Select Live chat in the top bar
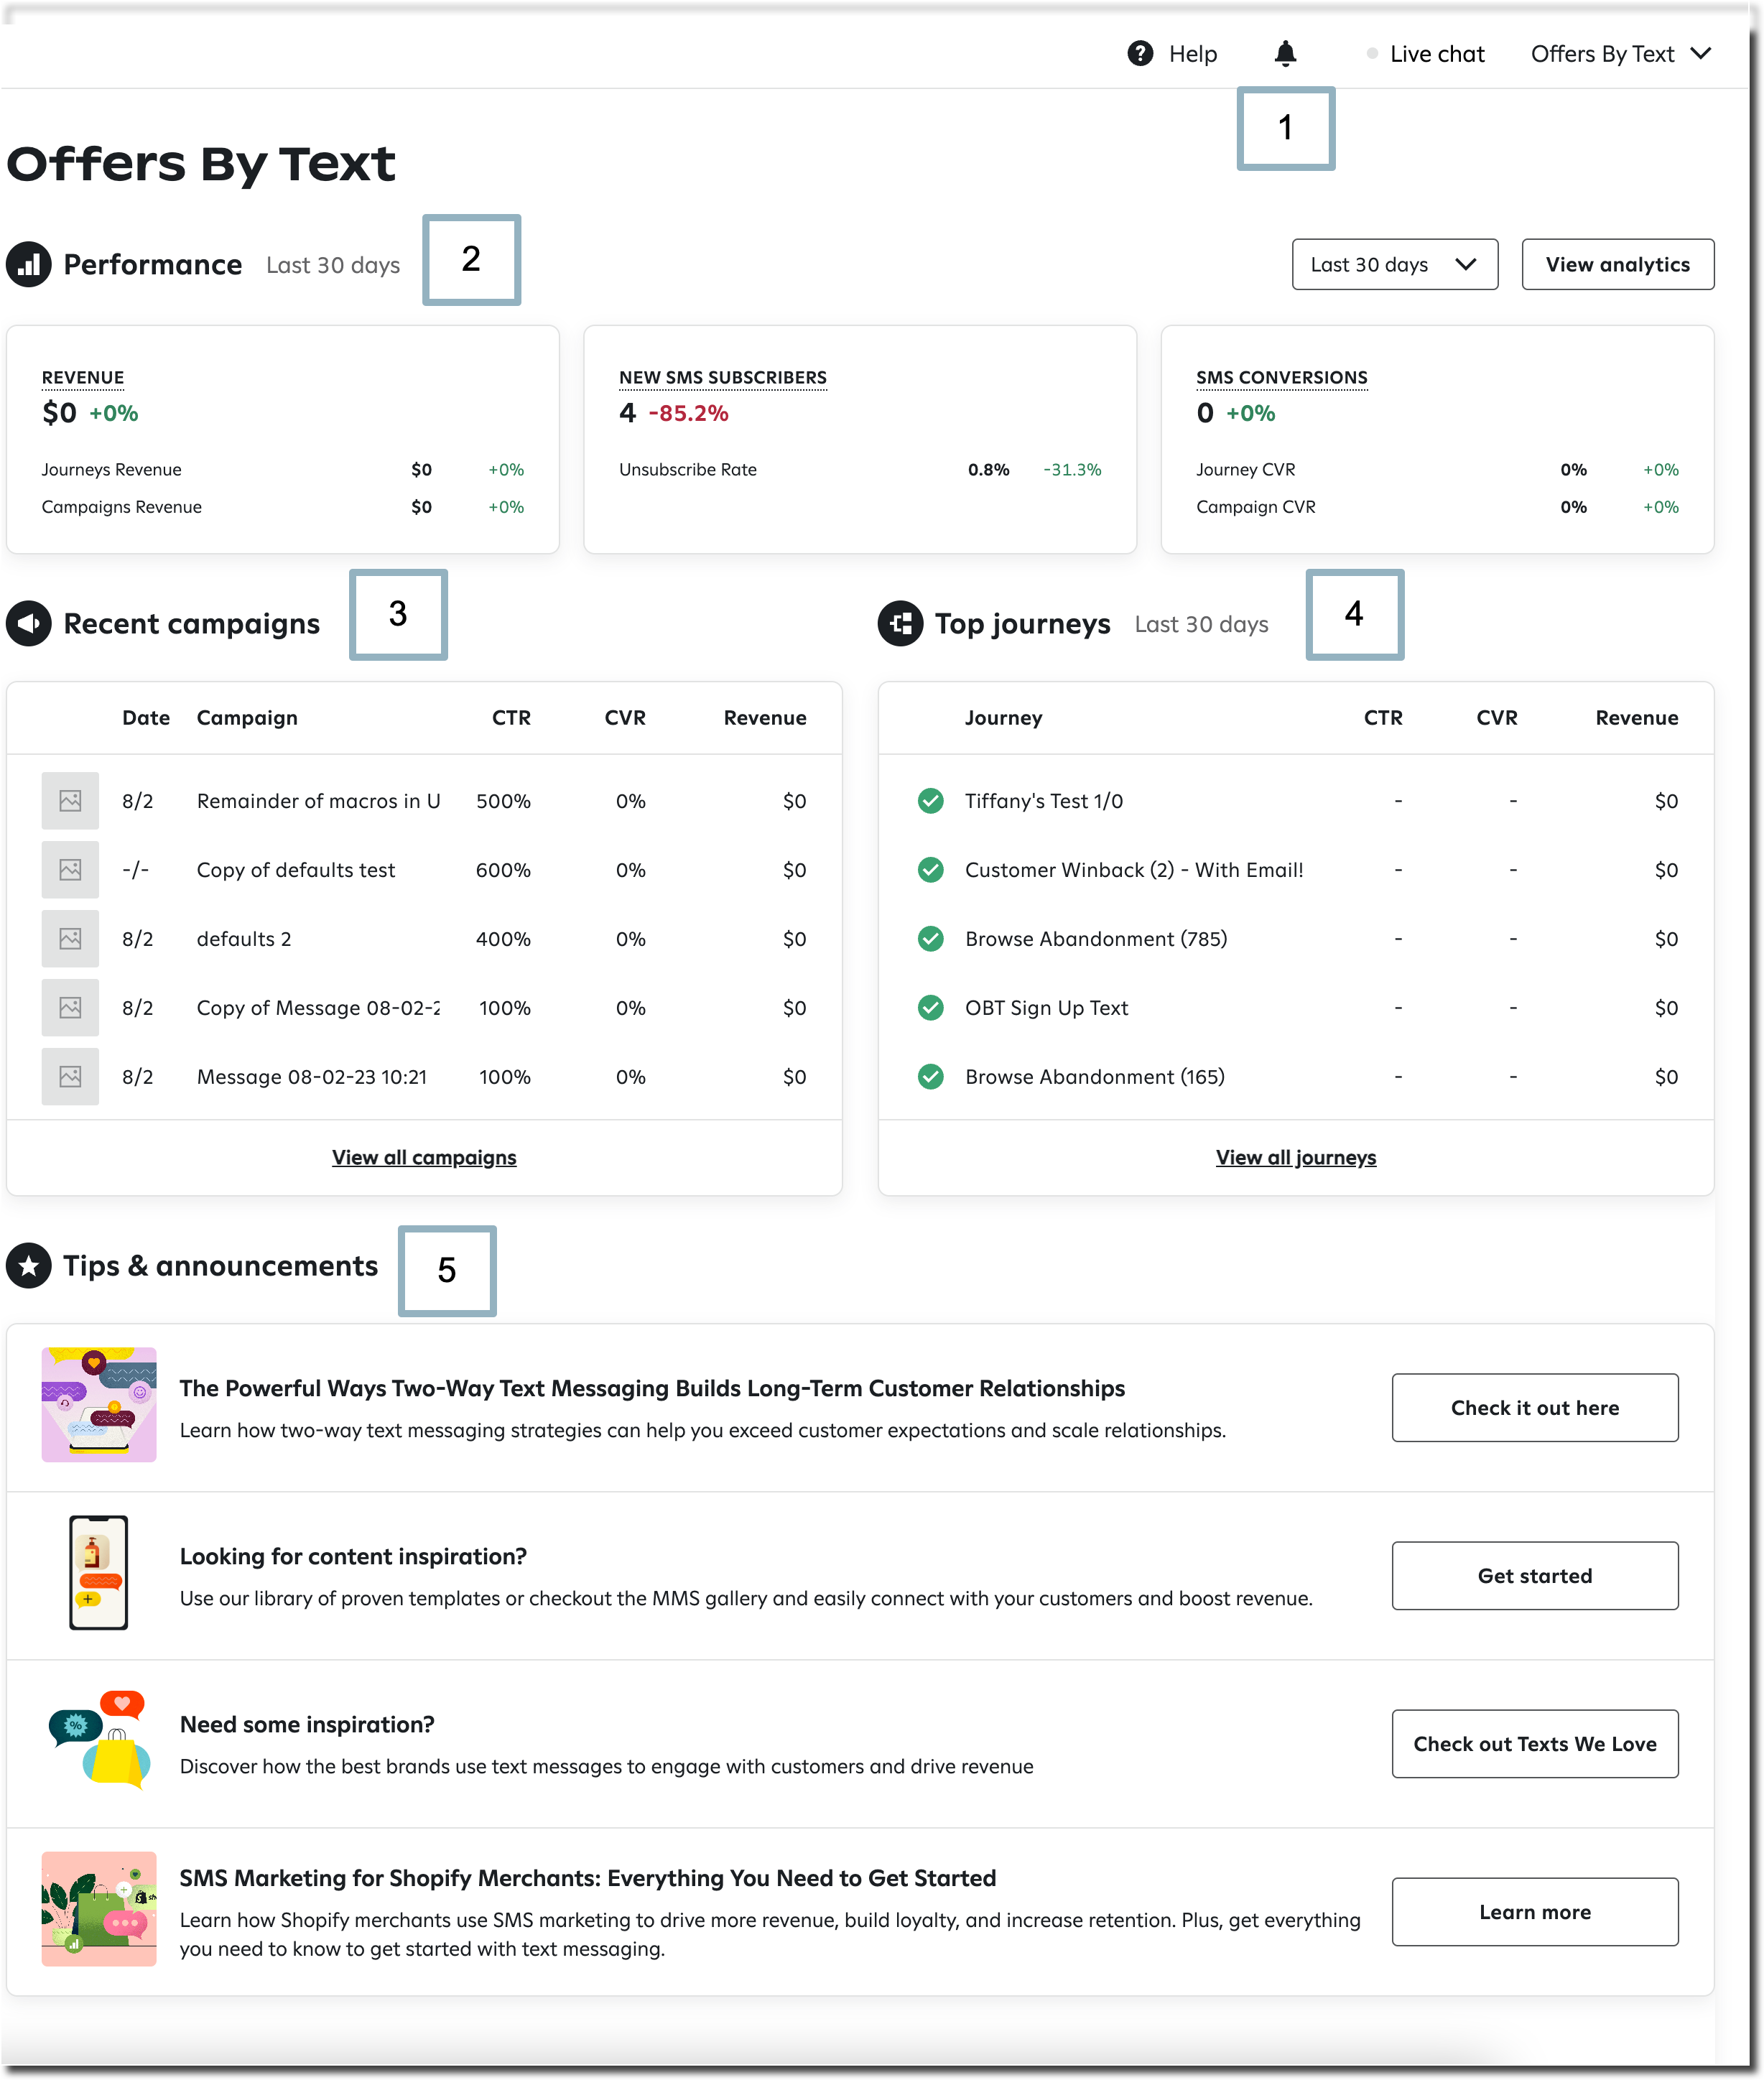Image resolution: width=1764 pixels, height=2080 pixels. (x=1438, y=53)
